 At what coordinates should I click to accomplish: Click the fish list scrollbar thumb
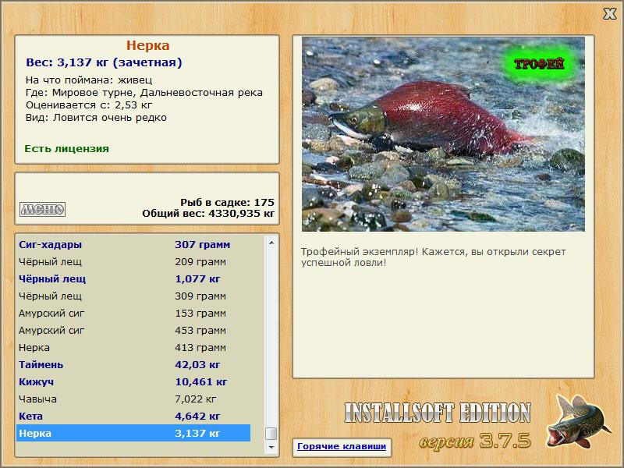coord(271,434)
